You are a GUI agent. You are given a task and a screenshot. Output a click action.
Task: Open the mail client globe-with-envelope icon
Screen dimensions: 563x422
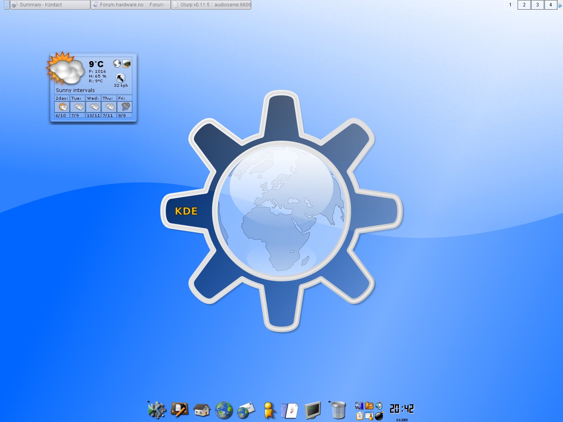[246, 410]
